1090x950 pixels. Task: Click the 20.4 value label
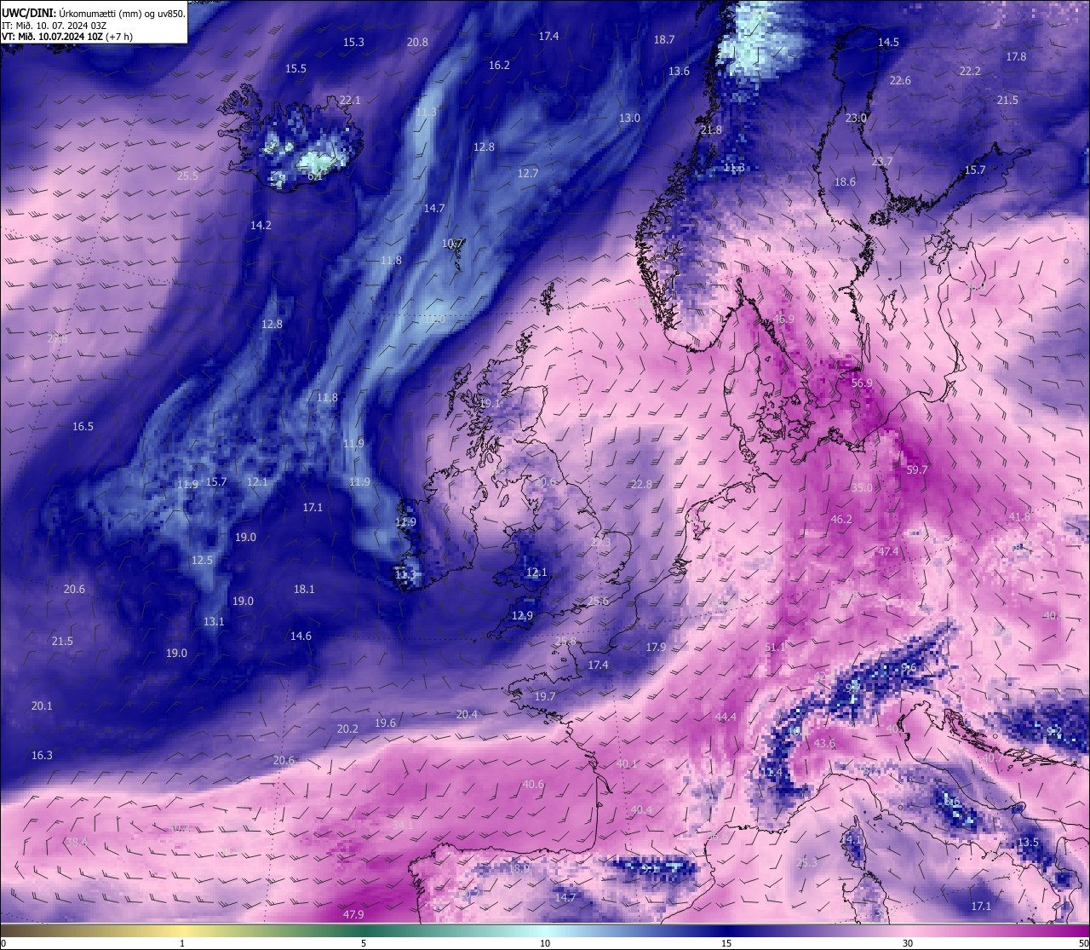[x=467, y=715]
